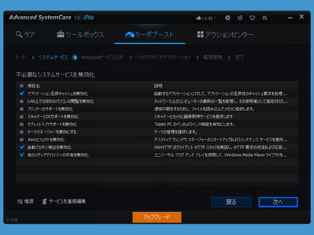314x235 pixels.
Task: Open the アクションセンター tab
Action: tap(225, 34)
